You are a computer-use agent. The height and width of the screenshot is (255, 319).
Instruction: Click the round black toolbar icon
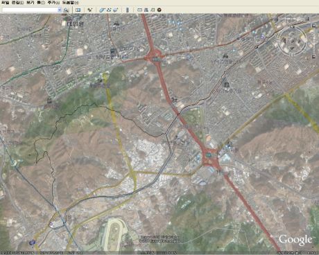159,10
